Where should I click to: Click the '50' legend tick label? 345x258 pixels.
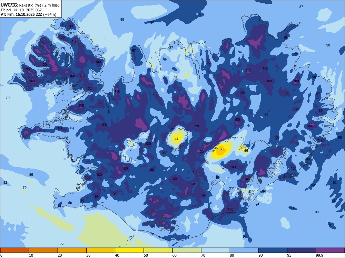tap(146, 255)
